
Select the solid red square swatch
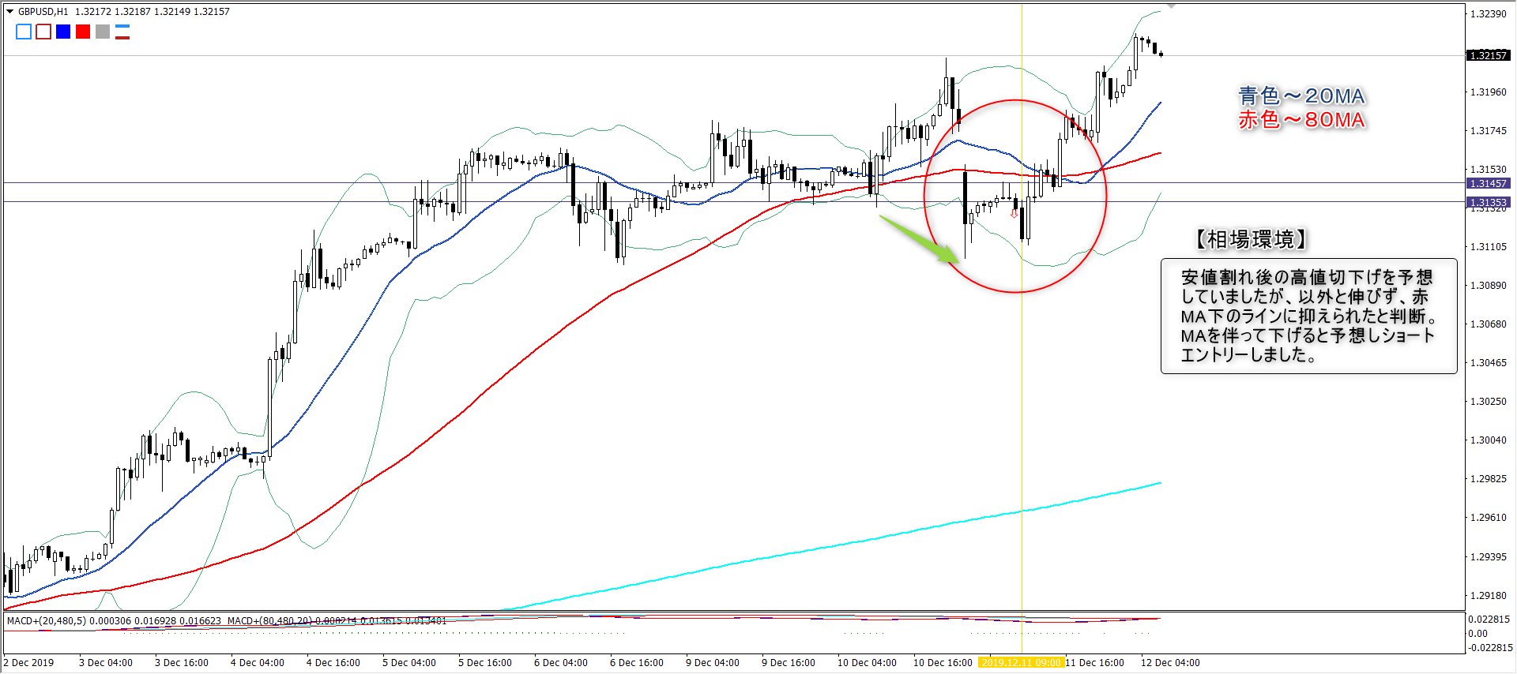click(x=83, y=32)
